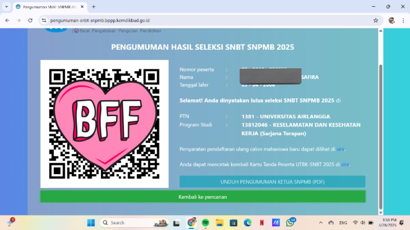Viewport: 410px width, 230px height.
Task: Open Netflix from the taskbar
Action: tap(261, 222)
